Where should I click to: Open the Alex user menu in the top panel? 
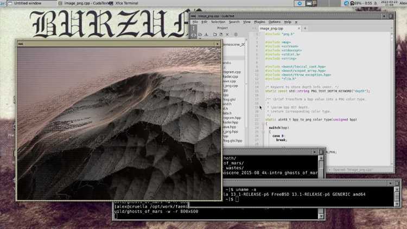(403, 3)
